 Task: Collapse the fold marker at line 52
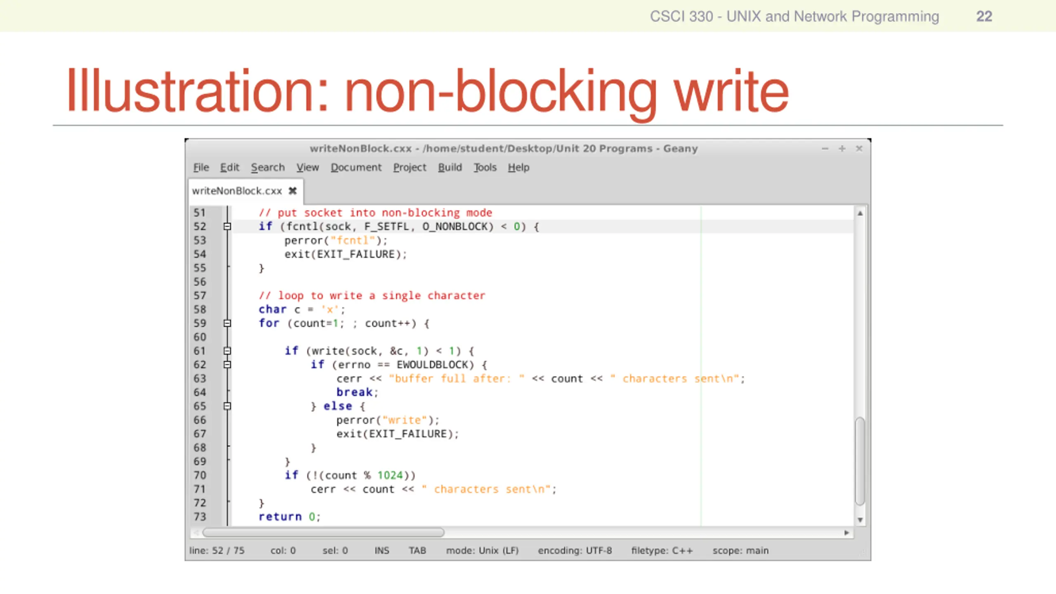227,226
